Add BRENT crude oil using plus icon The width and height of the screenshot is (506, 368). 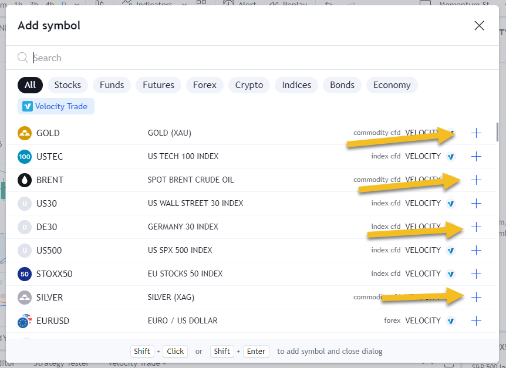pyautogui.click(x=476, y=180)
